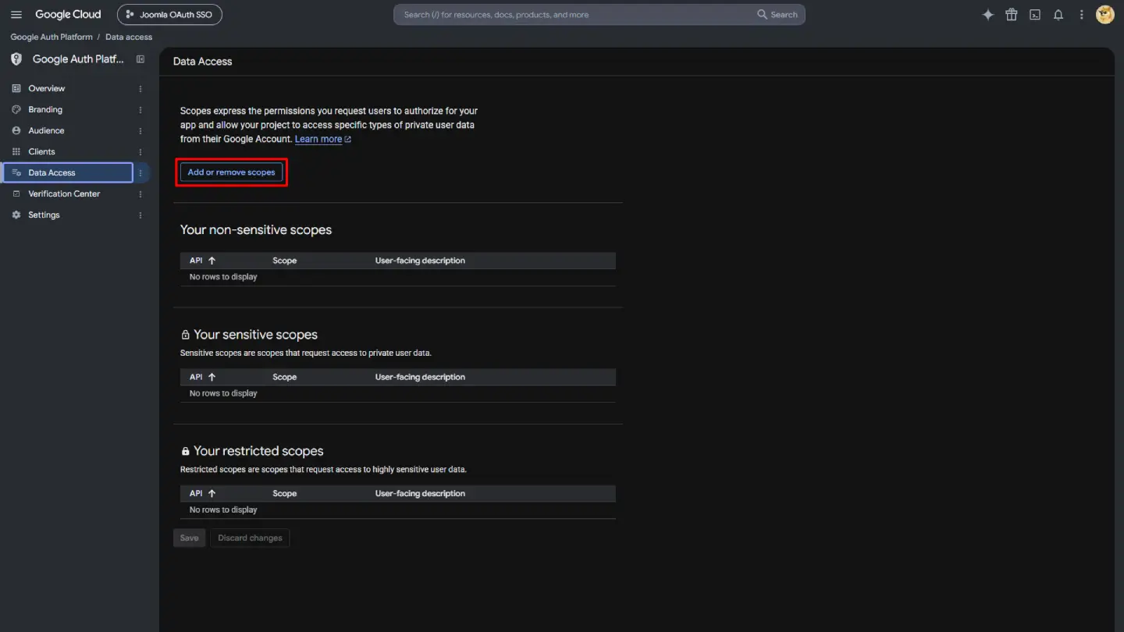
Task: Collapse the sidebar panel toggle icon
Action: coord(140,59)
